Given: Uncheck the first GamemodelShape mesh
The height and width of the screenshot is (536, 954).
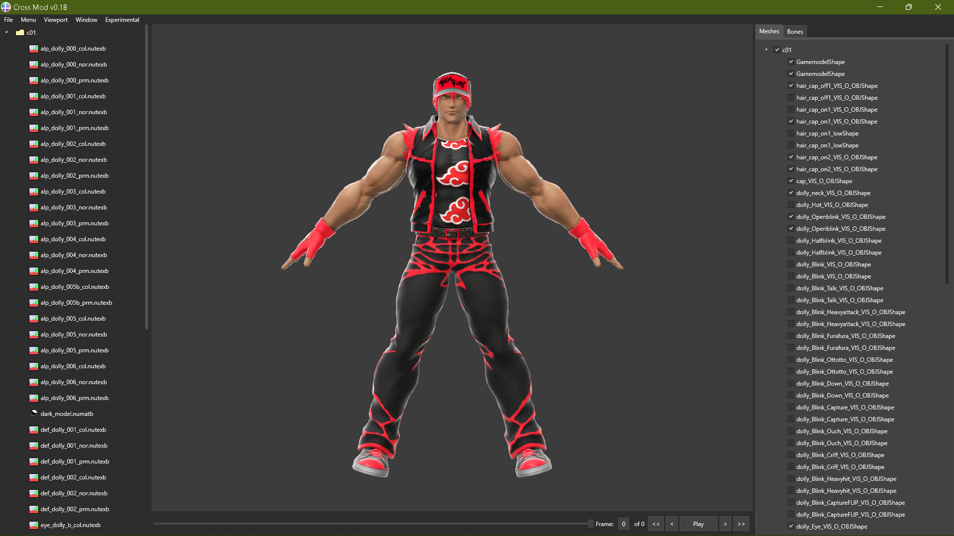Looking at the screenshot, I should [x=791, y=62].
